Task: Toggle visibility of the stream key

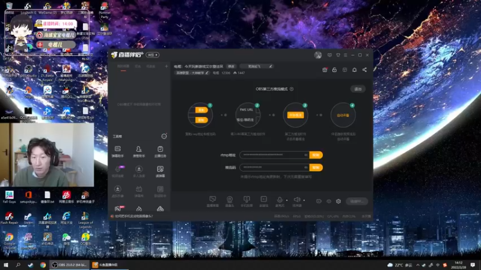Action: [x=306, y=167]
